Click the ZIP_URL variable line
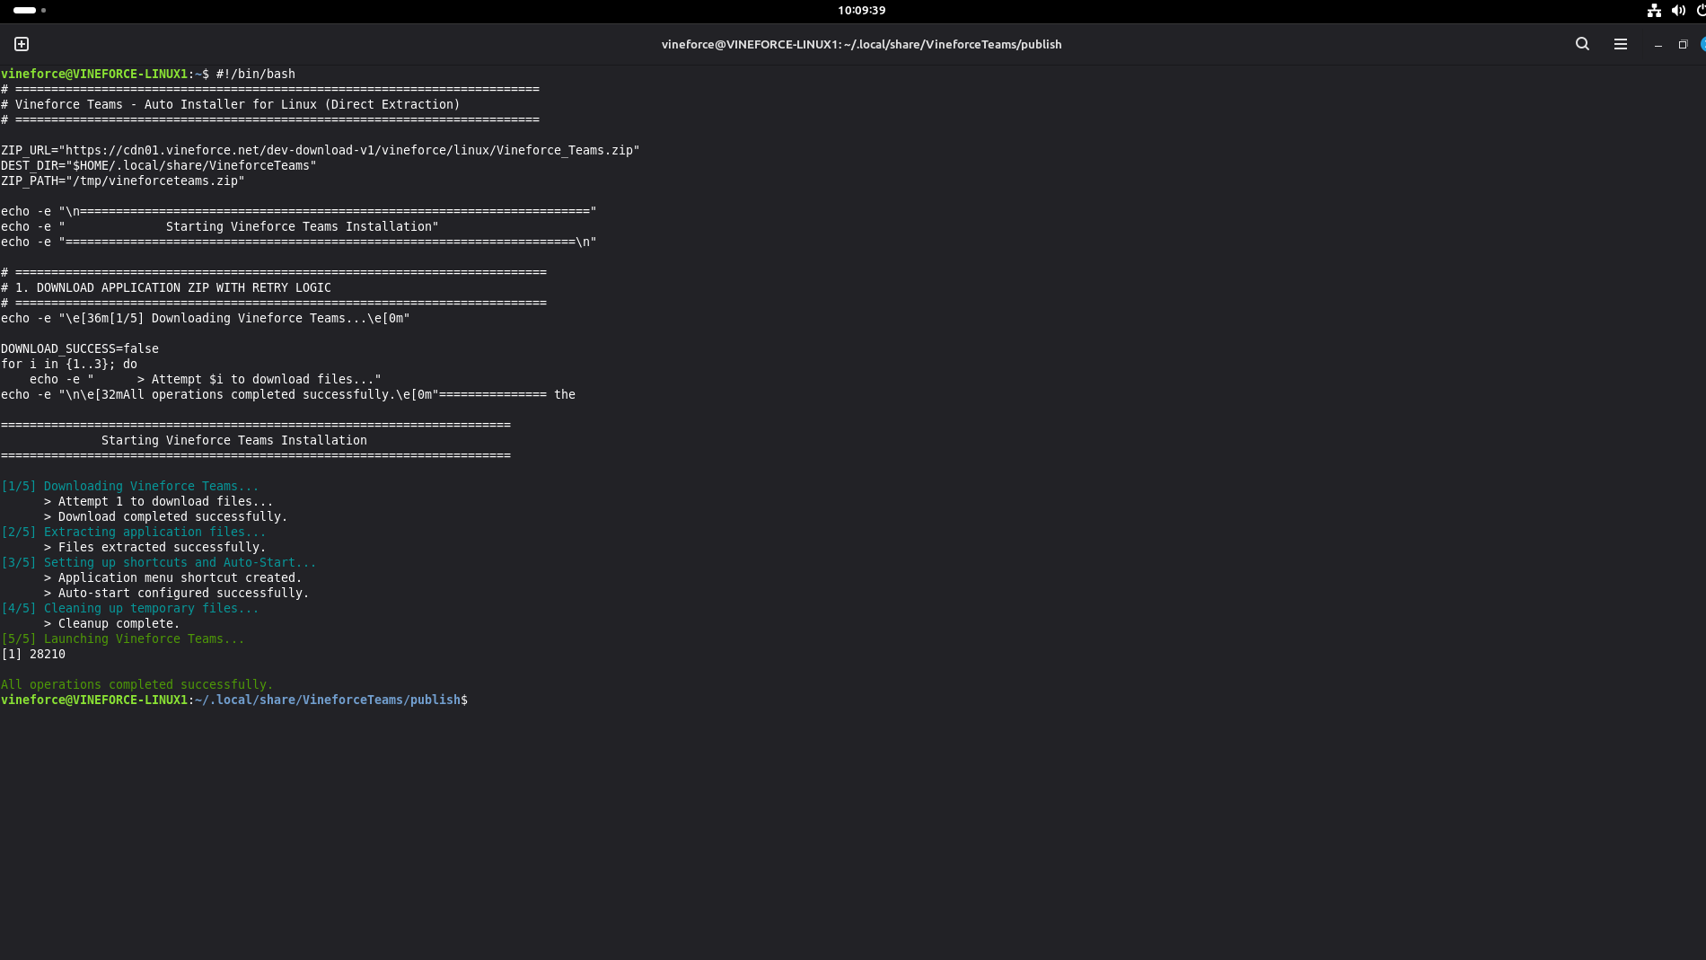This screenshot has width=1706, height=960. 321,150
